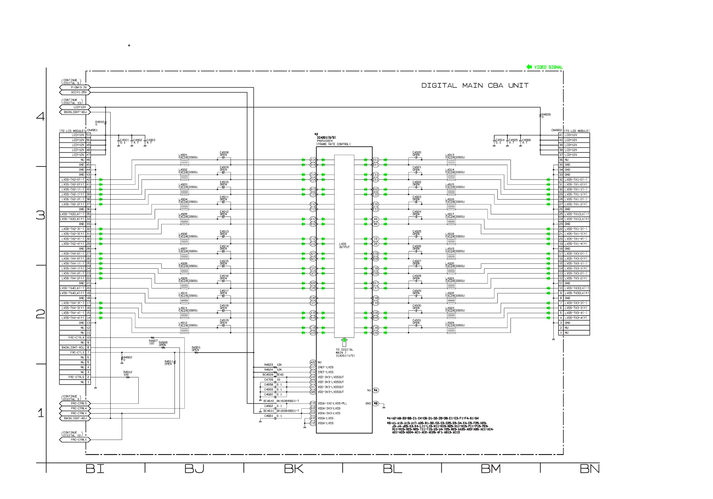Image resolution: width=713 pixels, height=499 pixels.
Task: Click resistor label R4901
Action: tap(196, 348)
